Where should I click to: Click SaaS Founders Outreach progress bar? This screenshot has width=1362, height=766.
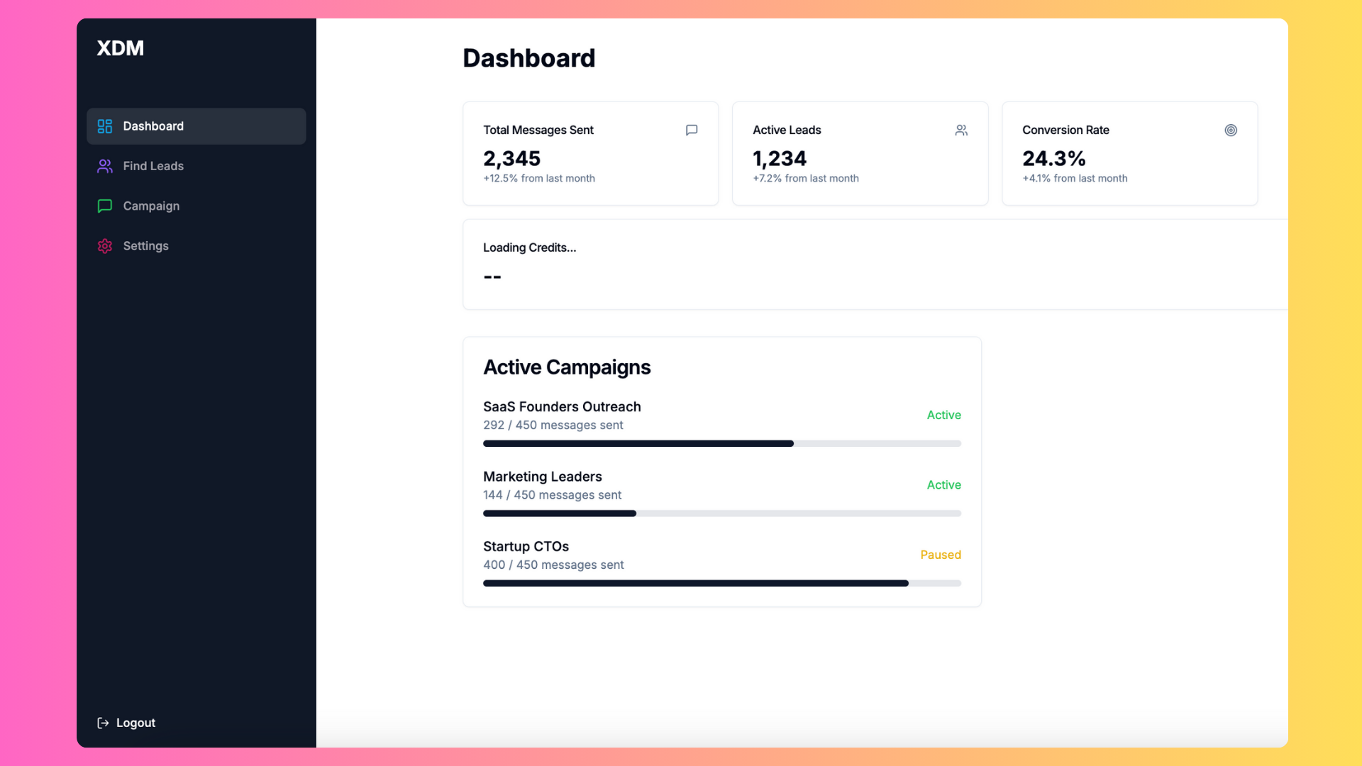tap(721, 443)
